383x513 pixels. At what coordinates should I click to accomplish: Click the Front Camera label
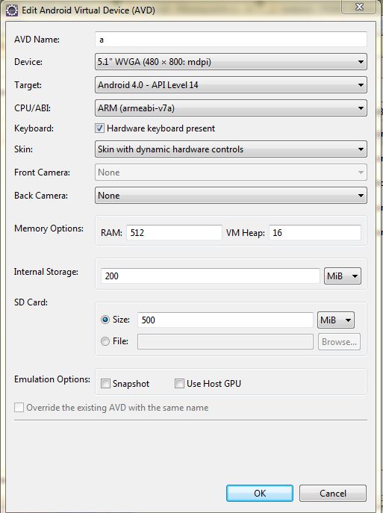point(42,172)
